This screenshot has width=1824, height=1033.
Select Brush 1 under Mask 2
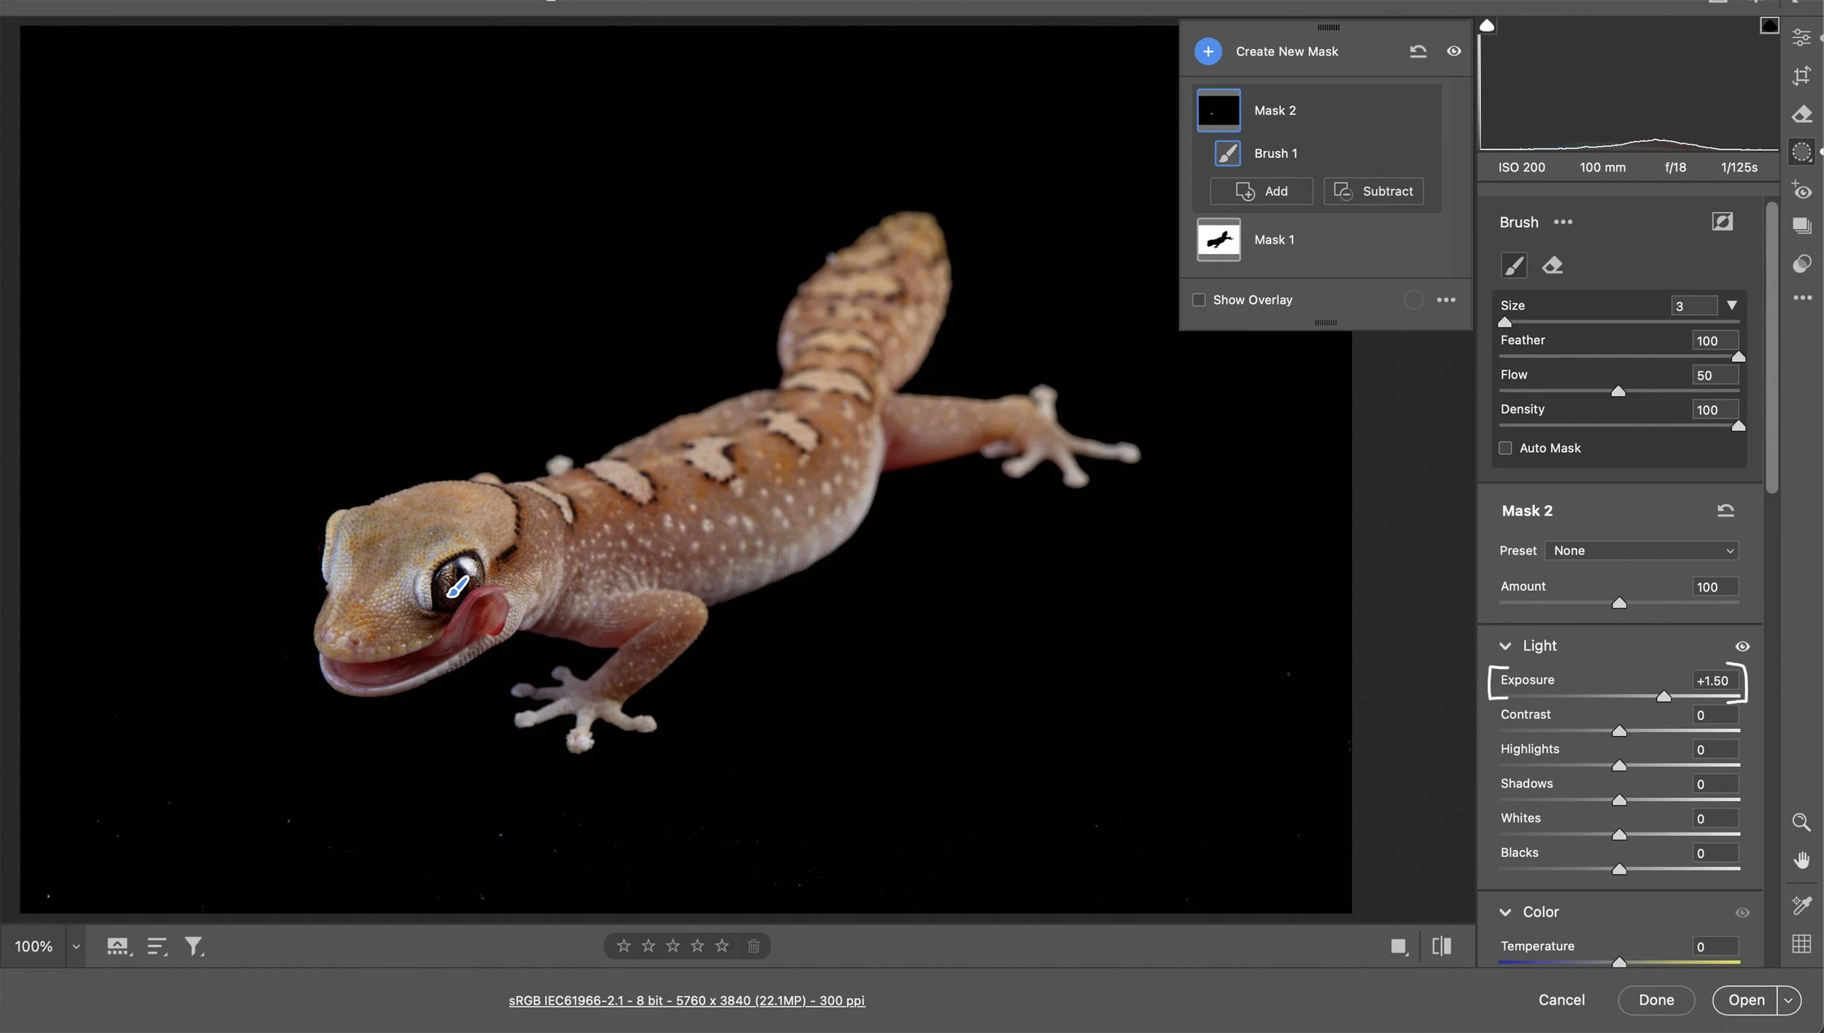point(1276,153)
